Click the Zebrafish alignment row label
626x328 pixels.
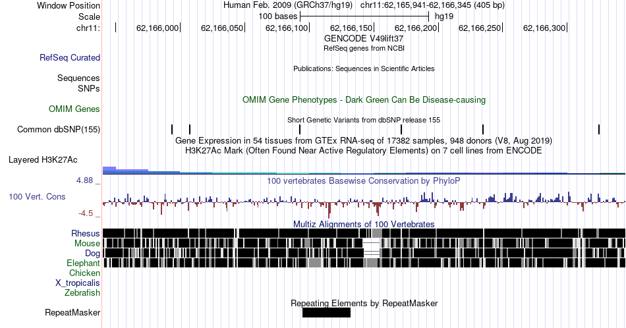82,292
